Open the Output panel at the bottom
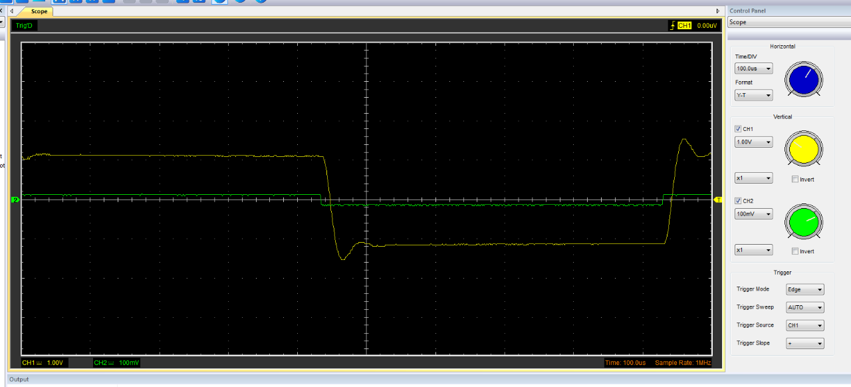 pos(19,380)
